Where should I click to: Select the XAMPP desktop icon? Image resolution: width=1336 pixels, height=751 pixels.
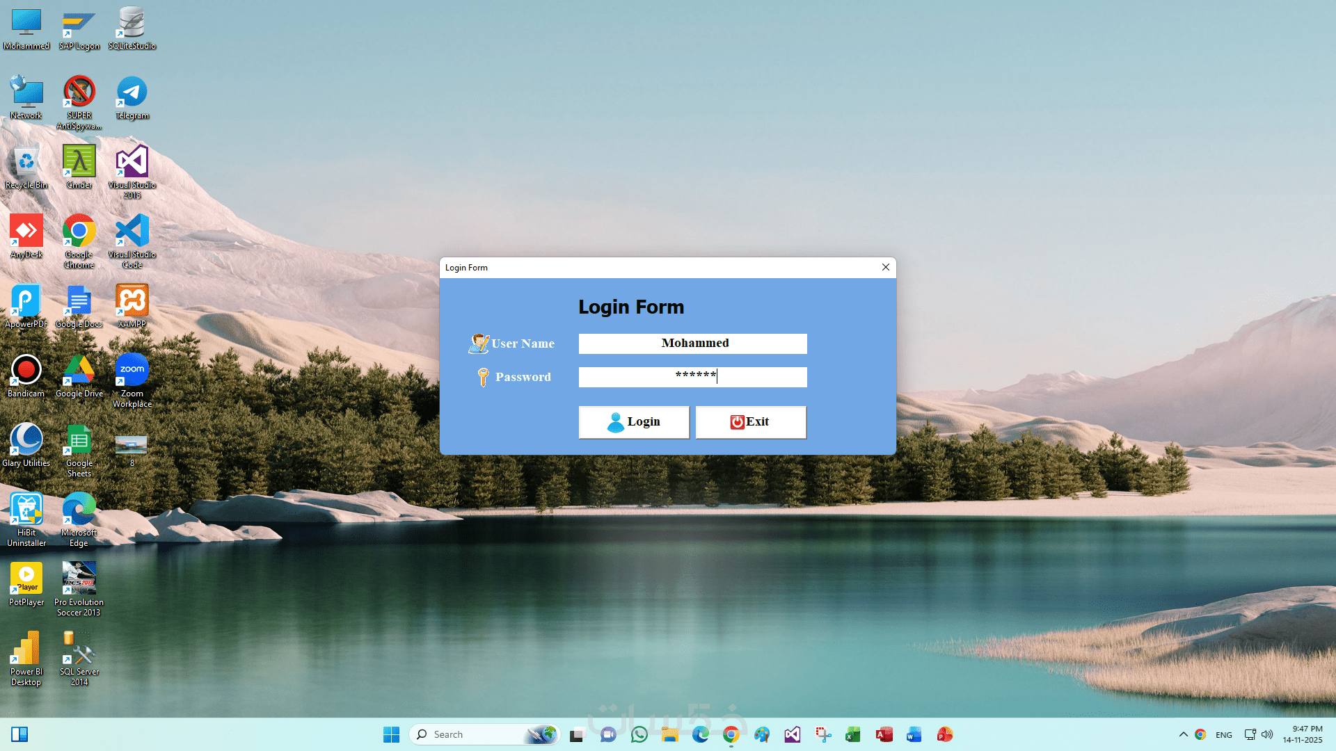click(132, 306)
